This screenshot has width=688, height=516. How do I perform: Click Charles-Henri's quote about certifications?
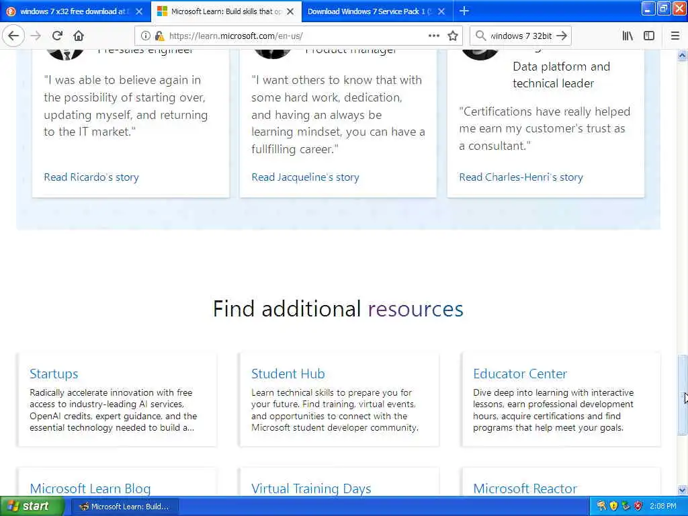[544, 128]
